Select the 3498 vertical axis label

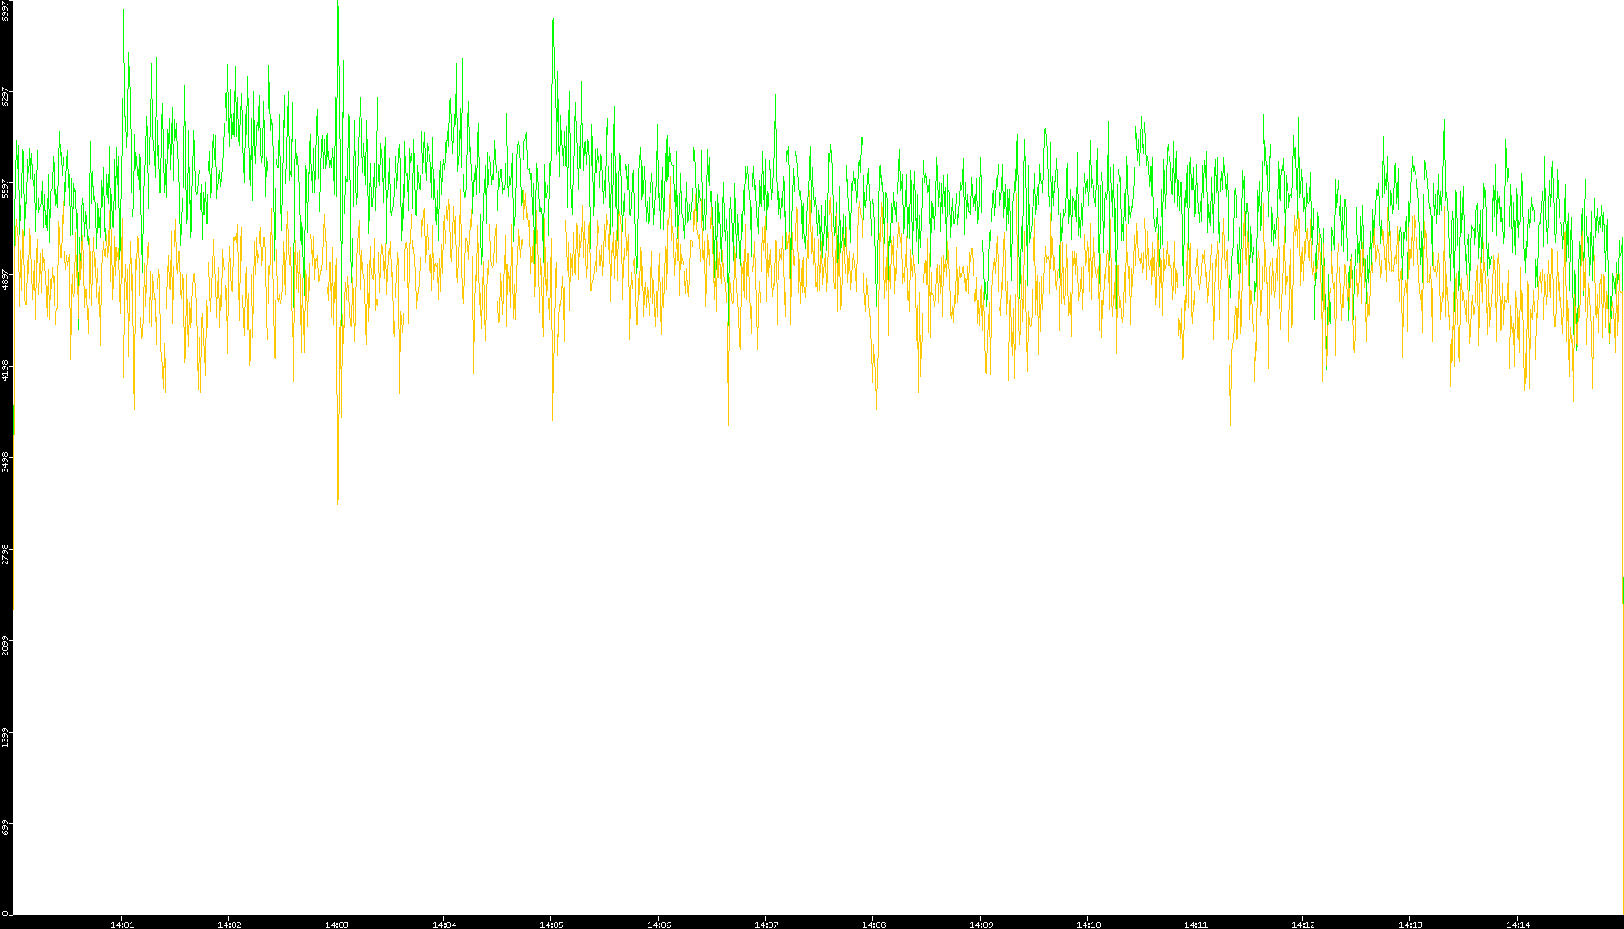[x=5, y=461]
